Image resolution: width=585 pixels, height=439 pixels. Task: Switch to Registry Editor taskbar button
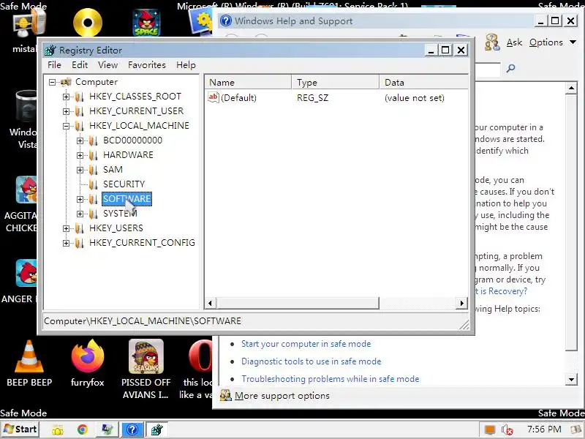point(156,429)
